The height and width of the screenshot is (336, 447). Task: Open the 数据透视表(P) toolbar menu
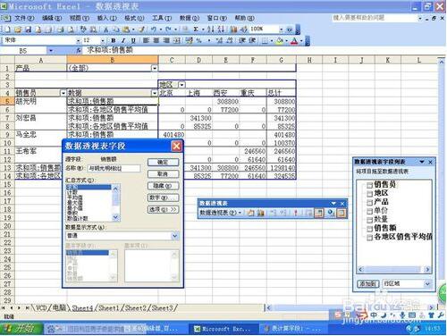(221, 213)
